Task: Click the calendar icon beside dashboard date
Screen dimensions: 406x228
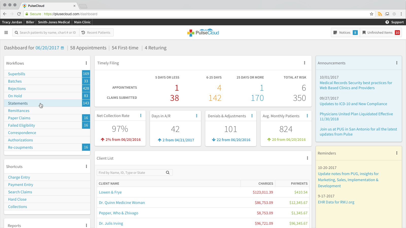Action: [62, 48]
